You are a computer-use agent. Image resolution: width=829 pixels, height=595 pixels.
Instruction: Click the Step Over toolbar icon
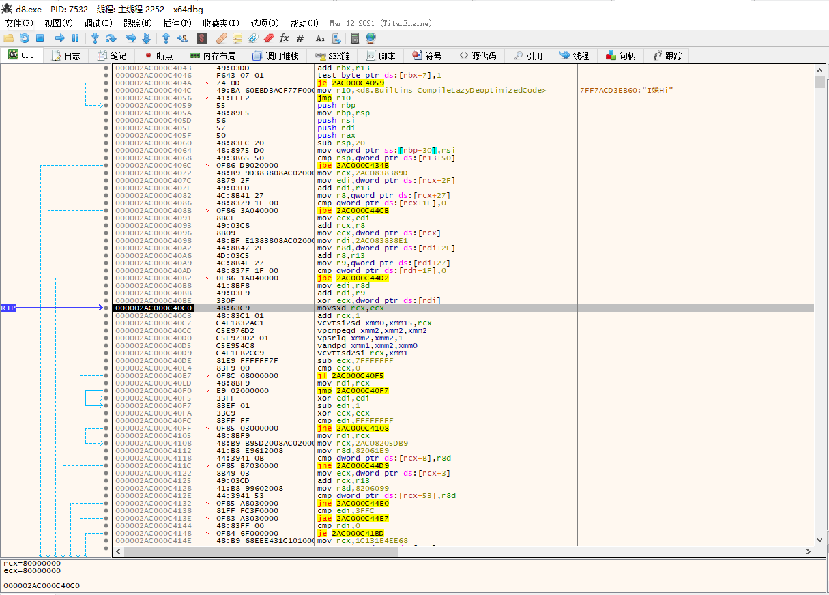(x=110, y=38)
